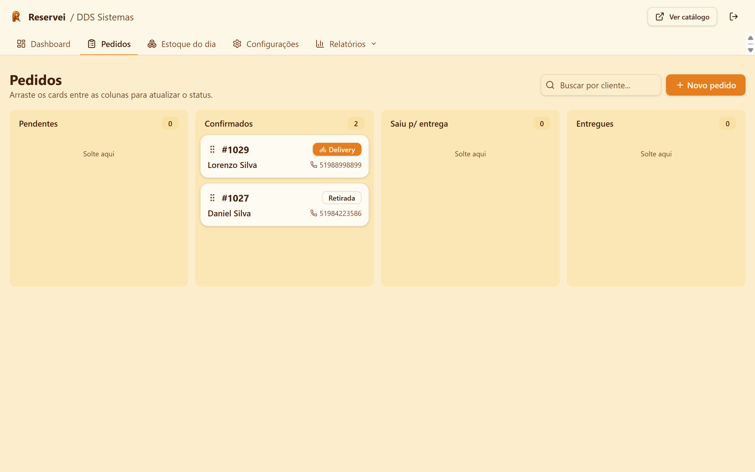Click the Configurações gear icon
The width and height of the screenshot is (755, 472).
(237, 44)
